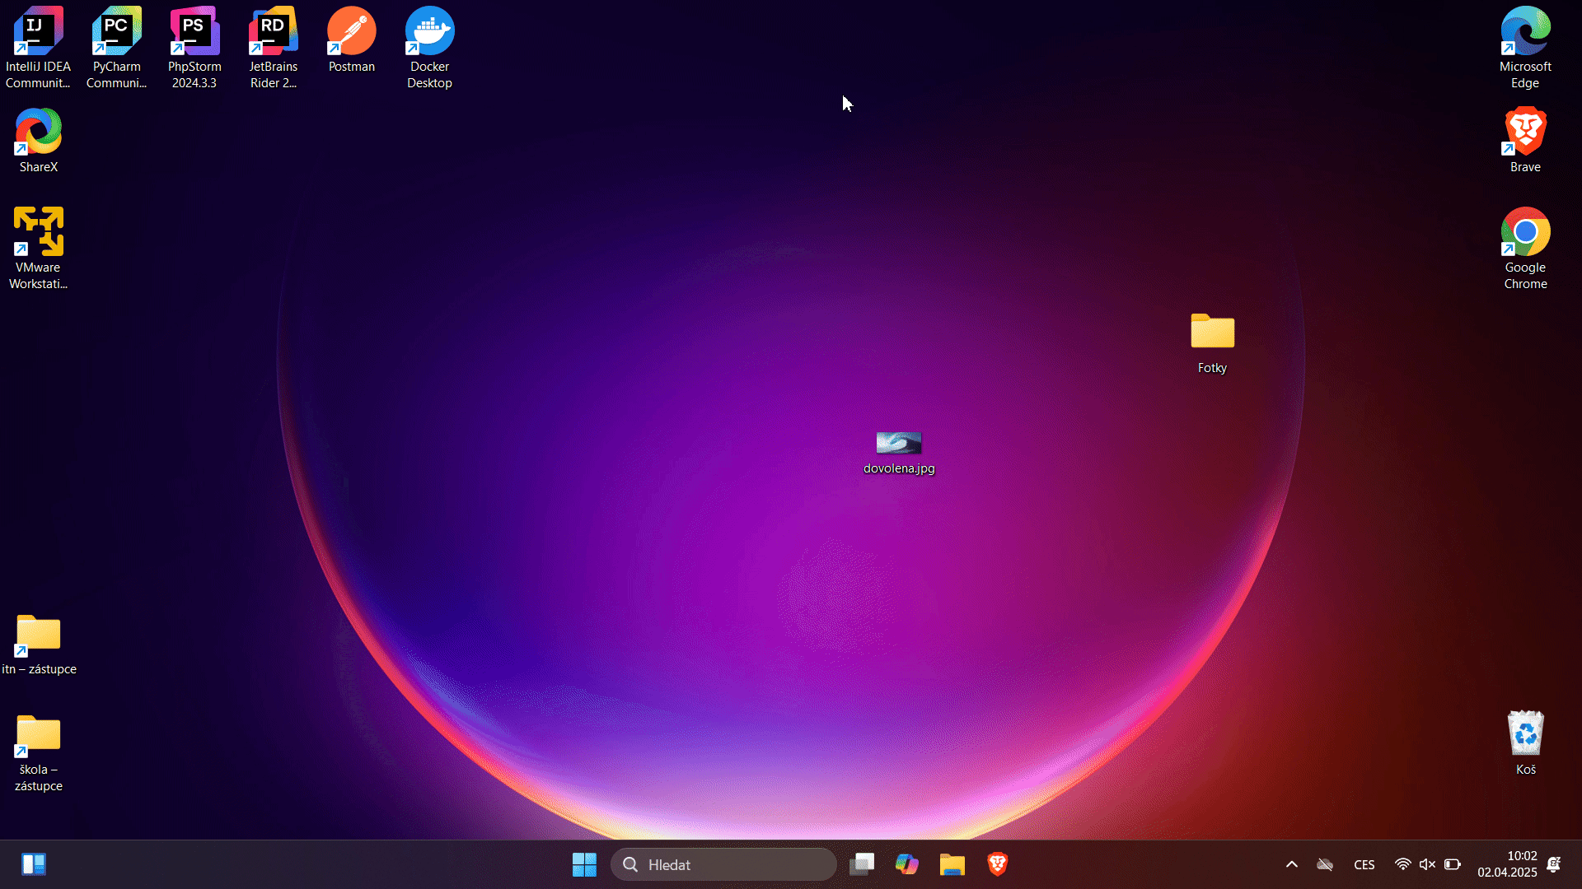Start Docker Desktop
The width and height of the screenshot is (1582, 889).
(429, 29)
